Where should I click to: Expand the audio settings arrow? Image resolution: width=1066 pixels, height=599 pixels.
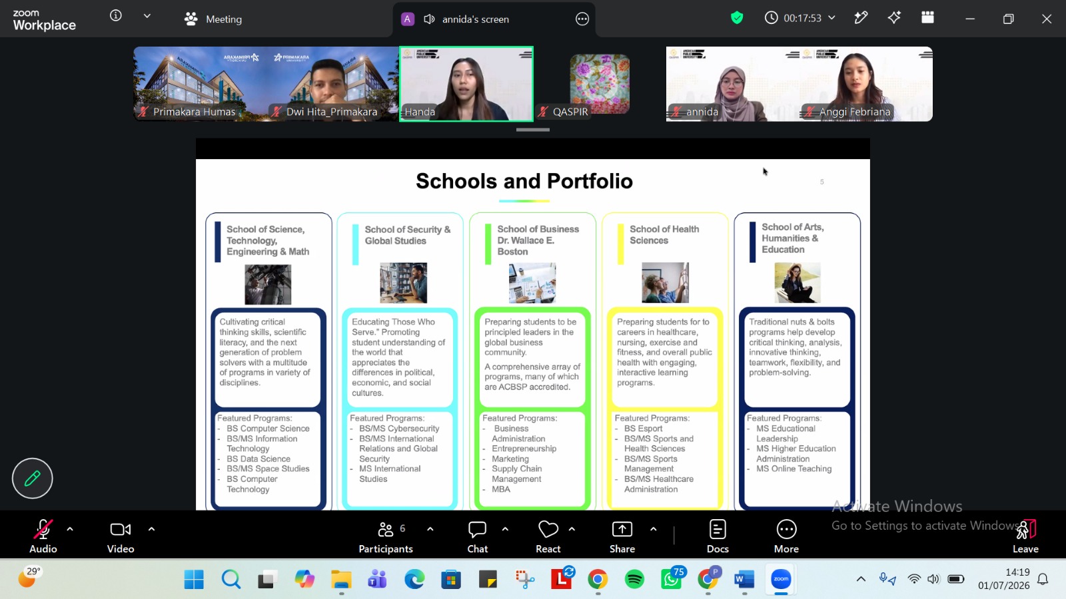tap(70, 529)
